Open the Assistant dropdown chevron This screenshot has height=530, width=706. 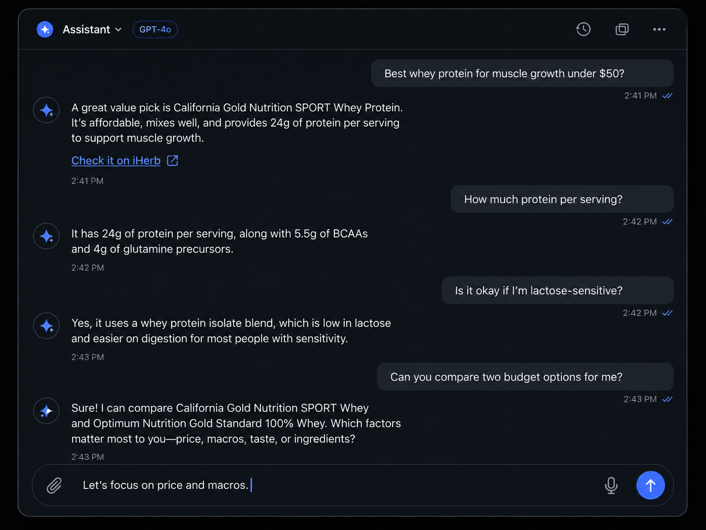[x=118, y=30]
